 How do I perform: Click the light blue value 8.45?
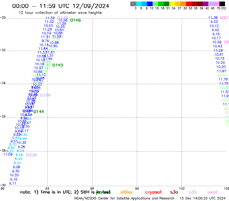18,159
